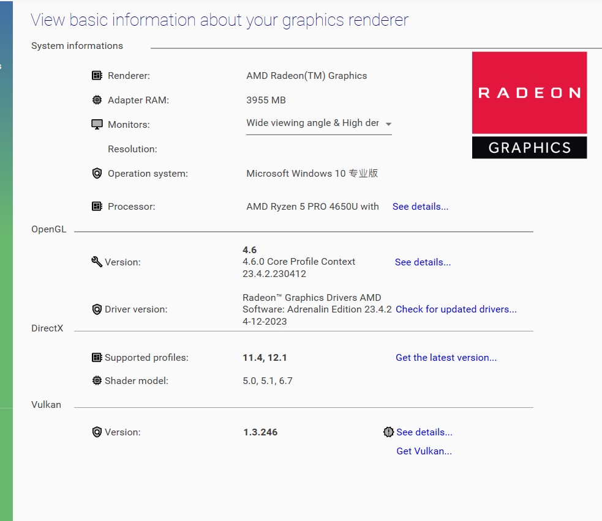Click the shield icon beside Operation system

(x=97, y=173)
